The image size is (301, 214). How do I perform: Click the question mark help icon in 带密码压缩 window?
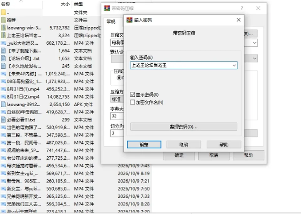242,8
